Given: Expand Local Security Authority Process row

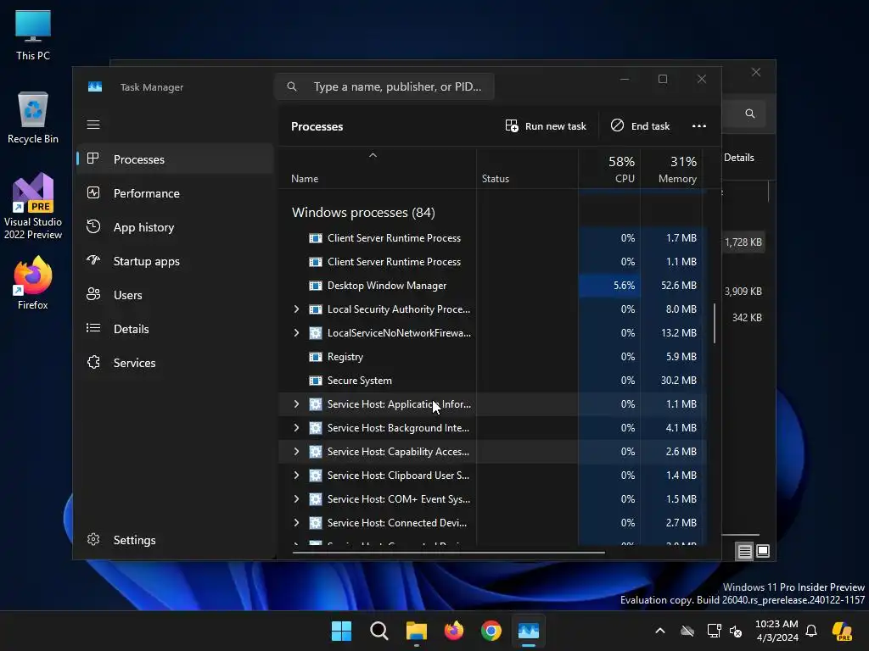Looking at the screenshot, I should click(x=296, y=309).
